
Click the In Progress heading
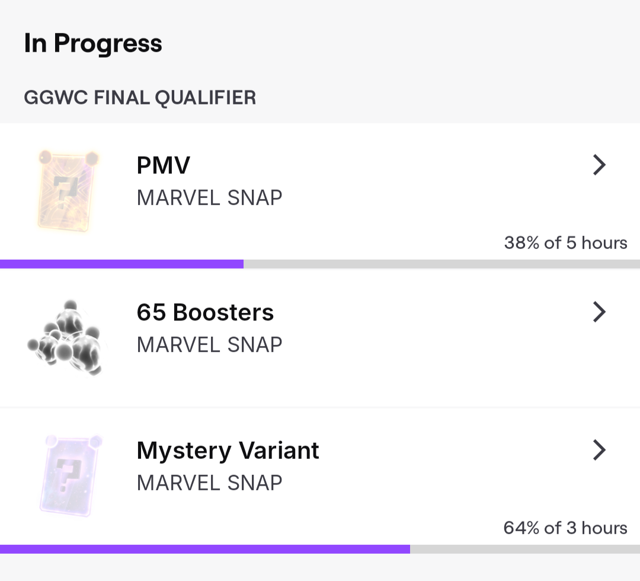(93, 43)
